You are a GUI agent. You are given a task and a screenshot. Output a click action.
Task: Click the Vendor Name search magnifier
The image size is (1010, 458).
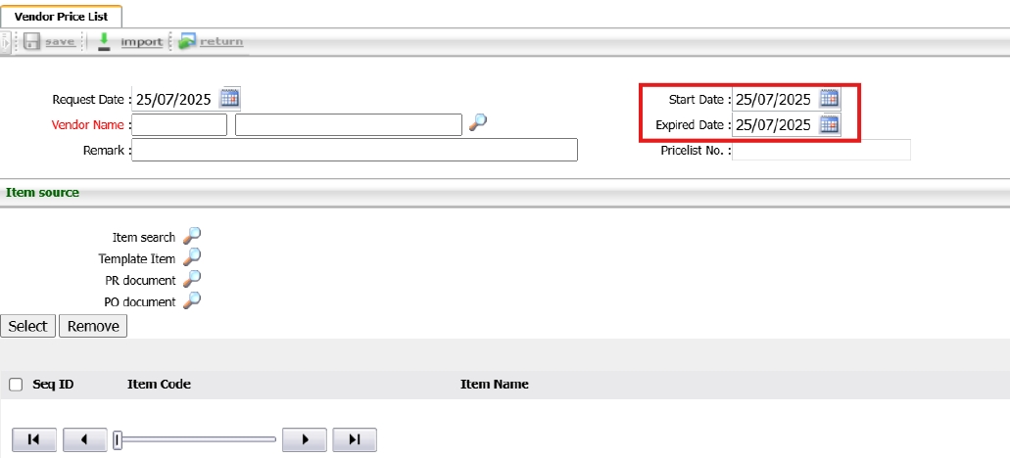tap(477, 123)
